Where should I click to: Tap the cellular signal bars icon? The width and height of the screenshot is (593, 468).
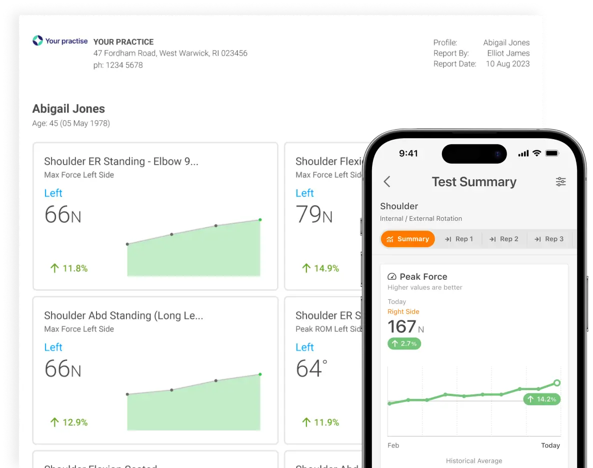point(523,153)
